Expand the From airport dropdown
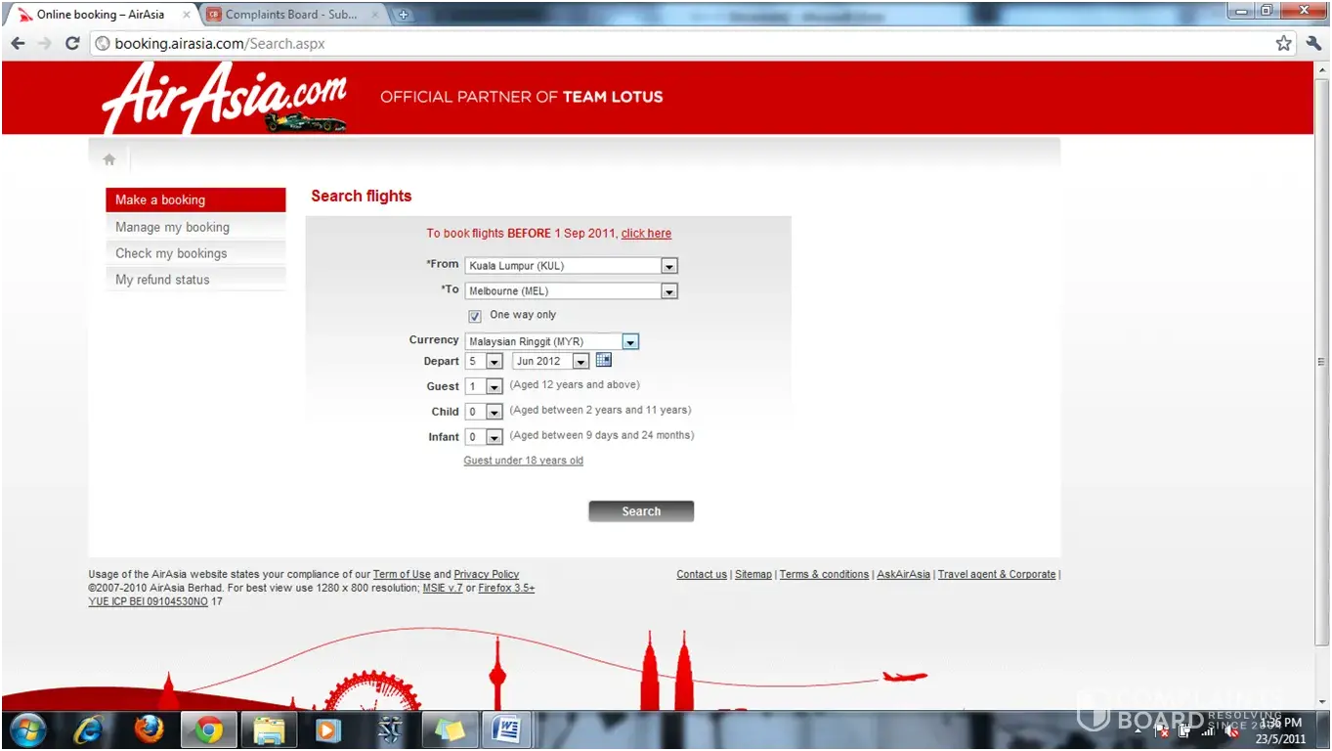The width and height of the screenshot is (1332, 751). (668, 266)
